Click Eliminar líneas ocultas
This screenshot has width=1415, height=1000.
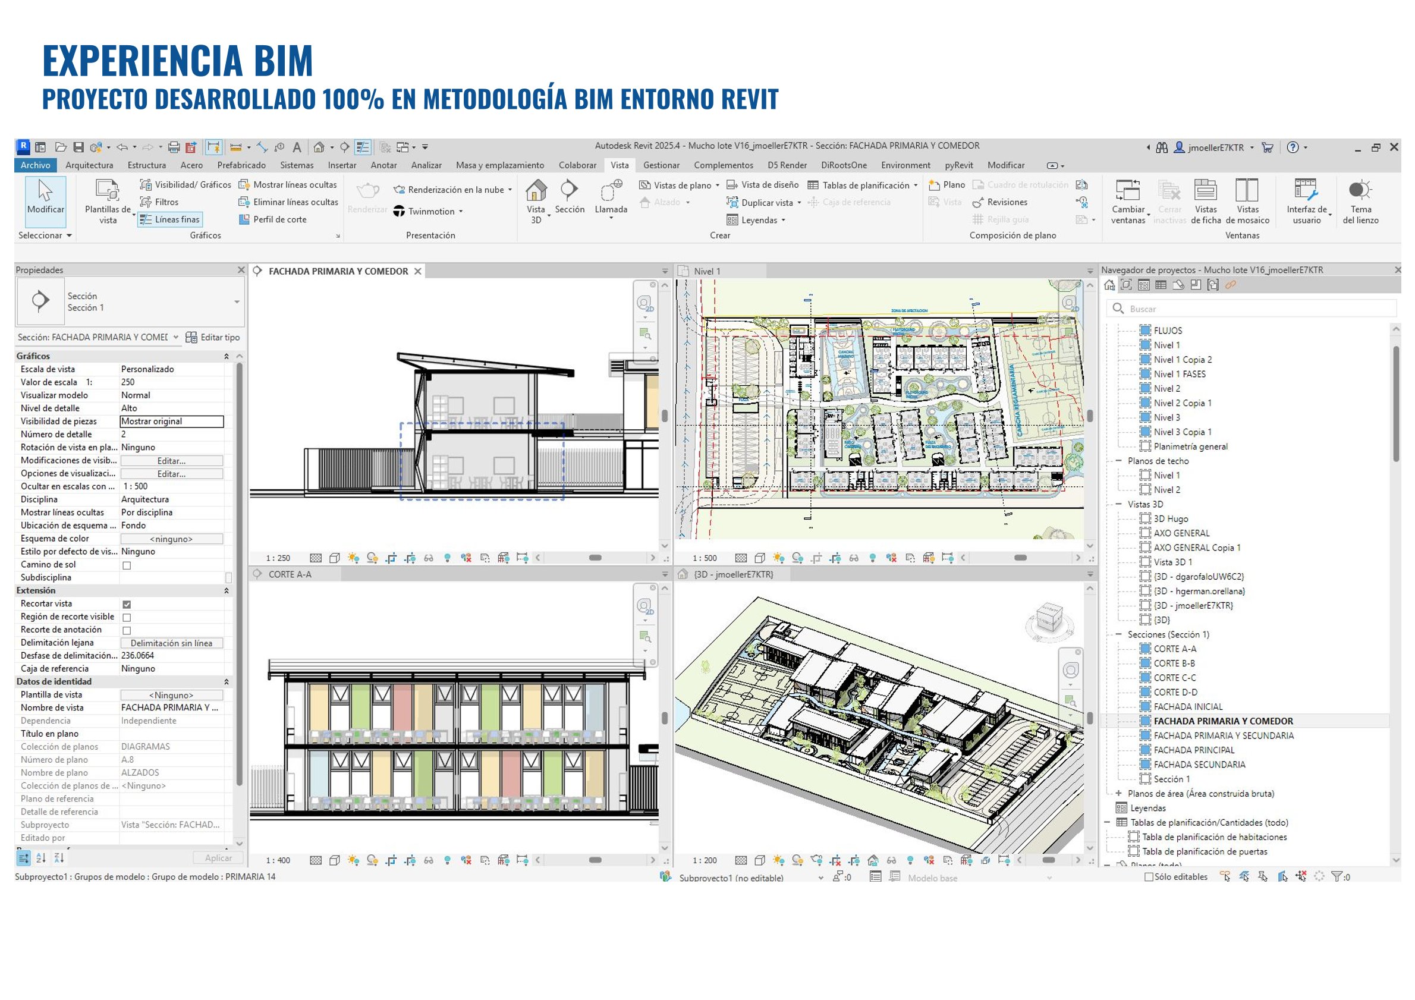[x=288, y=202]
